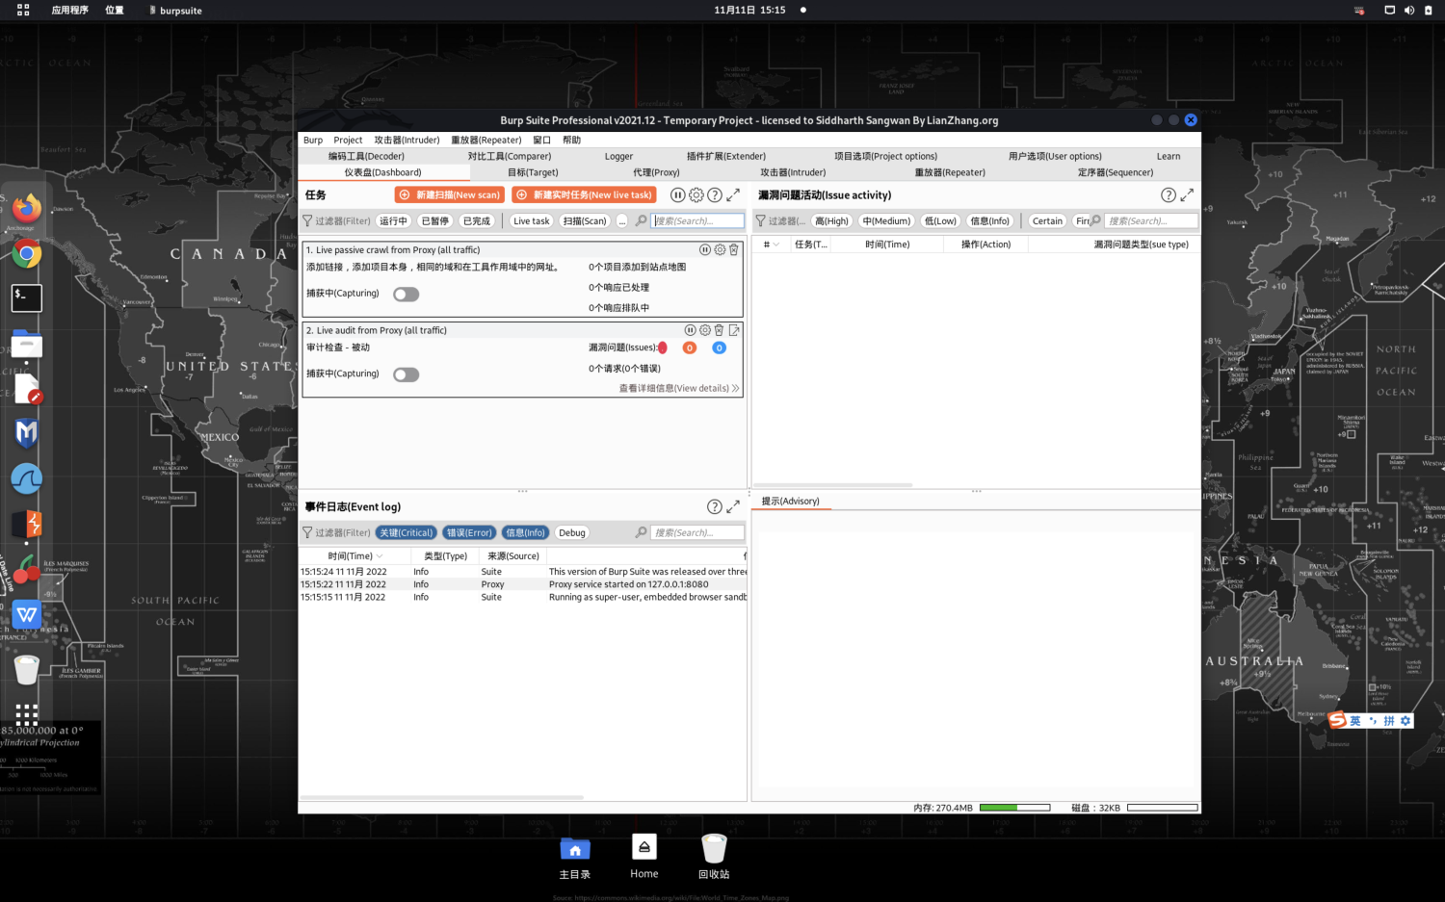Click the New live task button

click(584, 195)
